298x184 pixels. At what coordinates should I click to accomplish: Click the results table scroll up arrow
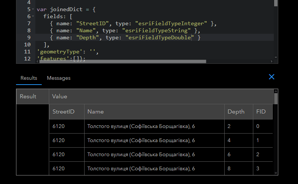(276, 91)
